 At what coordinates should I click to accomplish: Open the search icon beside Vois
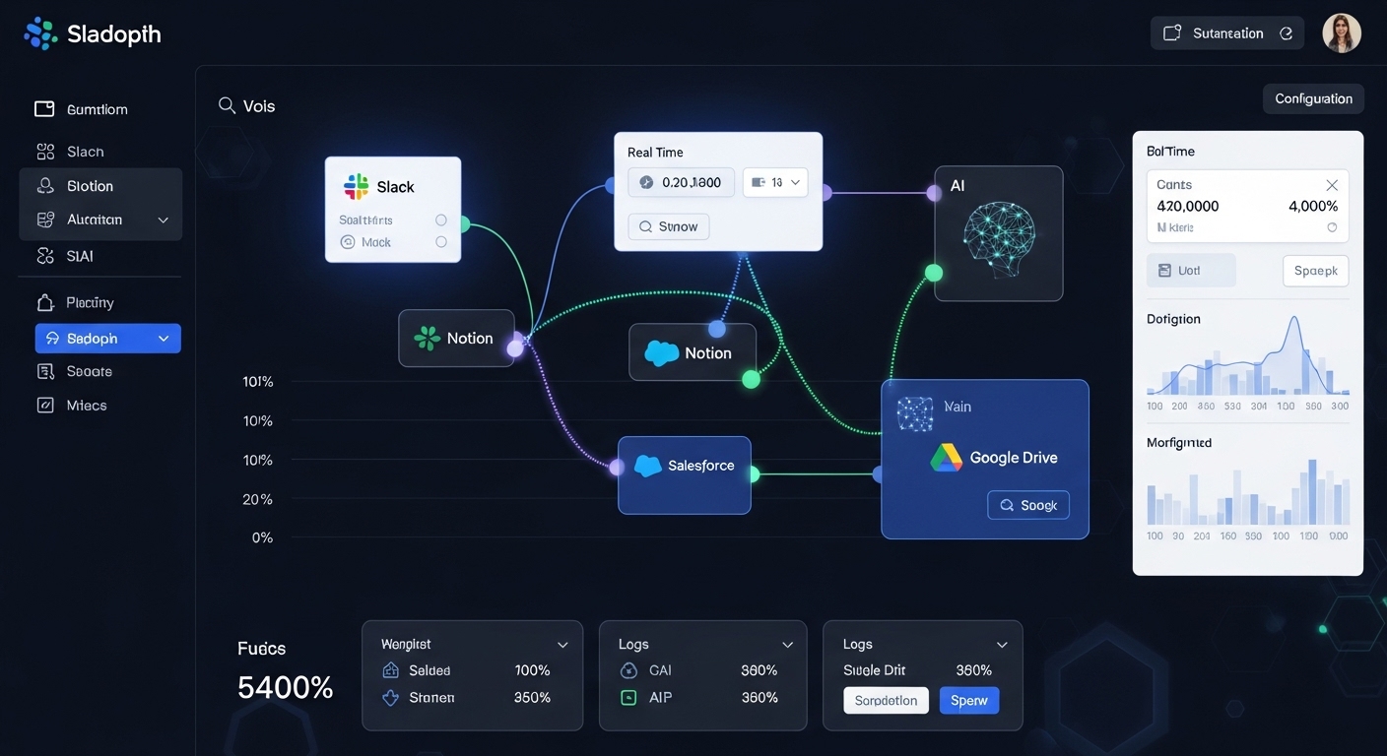(227, 105)
